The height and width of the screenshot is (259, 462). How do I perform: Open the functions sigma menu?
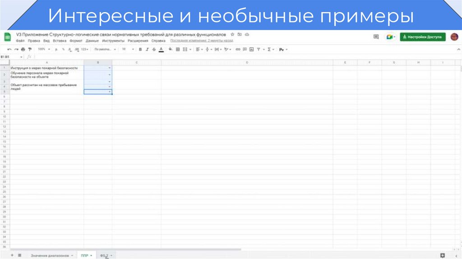[271, 50]
